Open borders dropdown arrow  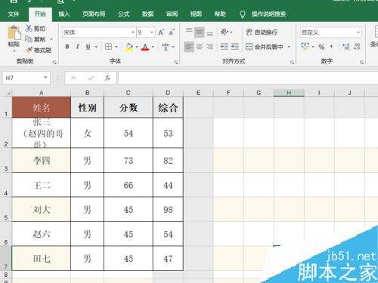coord(116,47)
